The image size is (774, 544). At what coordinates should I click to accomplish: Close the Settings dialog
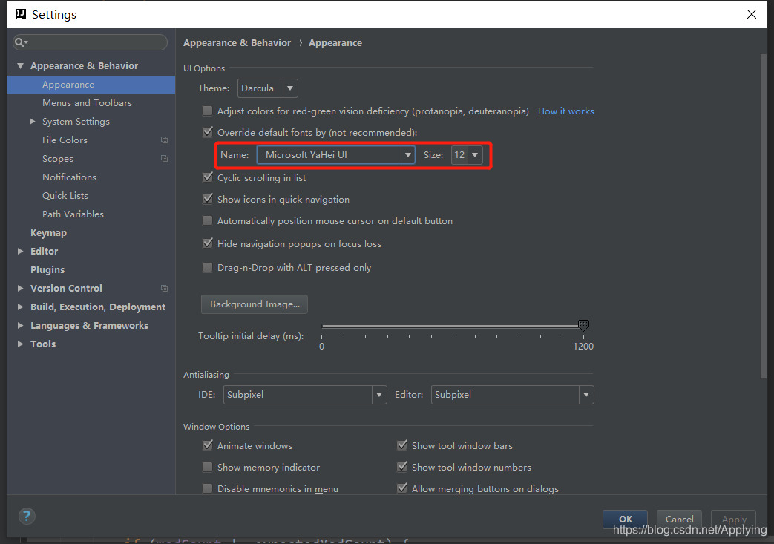click(751, 14)
